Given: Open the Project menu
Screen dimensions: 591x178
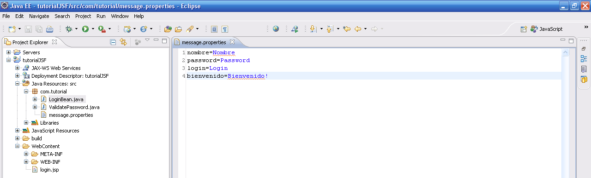Looking at the screenshot, I should [x=83, y=16].
